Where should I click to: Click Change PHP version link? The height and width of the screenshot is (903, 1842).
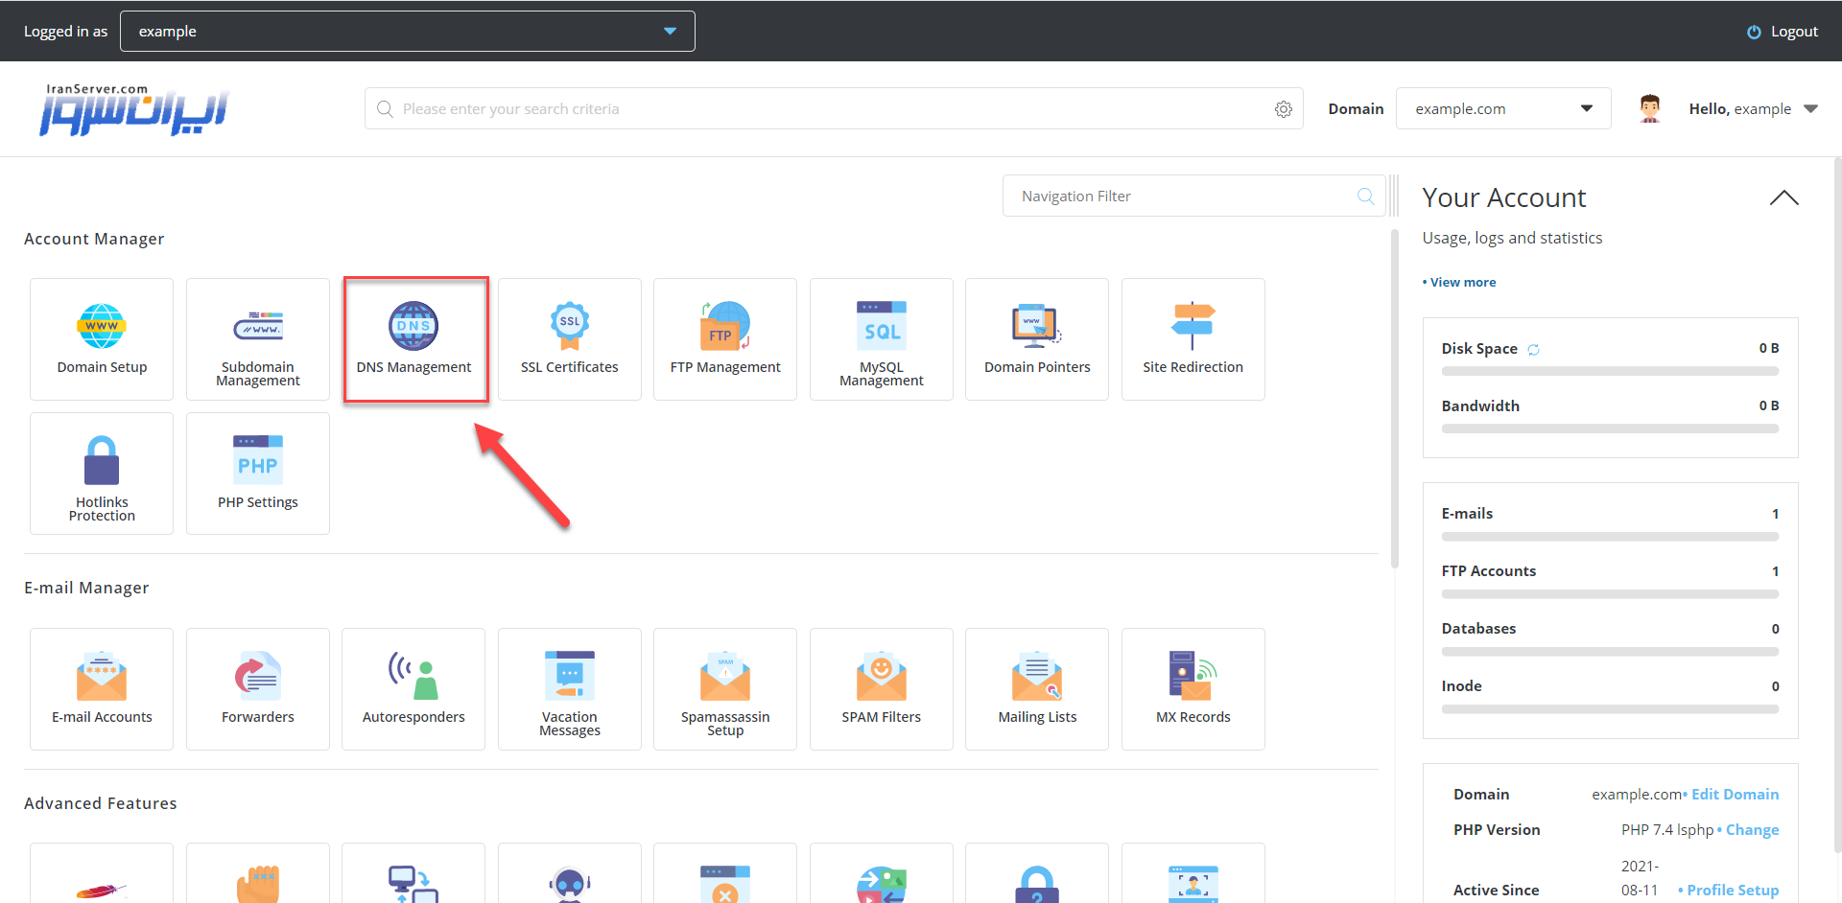1752,830
